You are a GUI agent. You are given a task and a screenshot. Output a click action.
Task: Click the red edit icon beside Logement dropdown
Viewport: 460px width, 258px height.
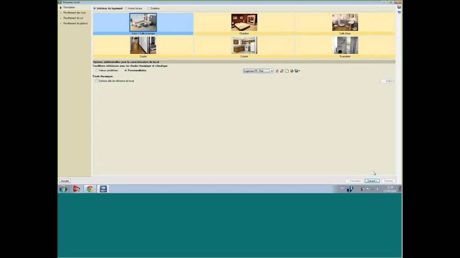(x=282, y=71)
